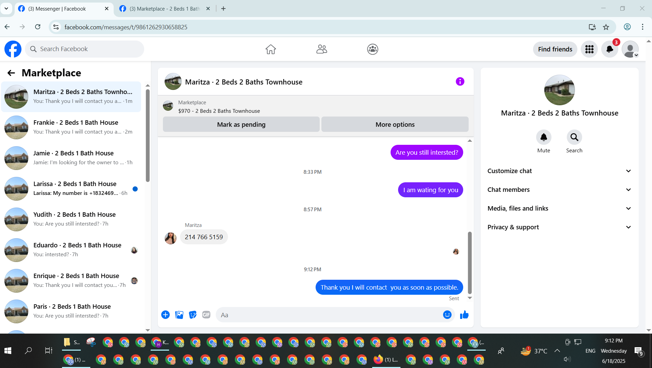Click the Search Facebook field
Image resolution: width=652 pixels, height=368 pixels.
85,49
